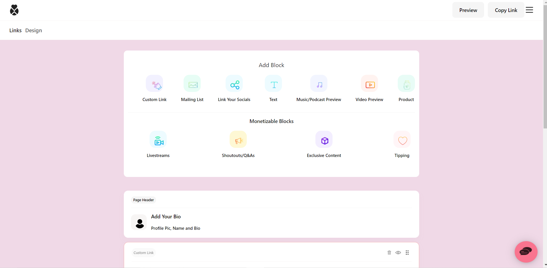The image size is (547, 268).
Task: Click the app logo in the top left
Action: (x=14, y=10)
